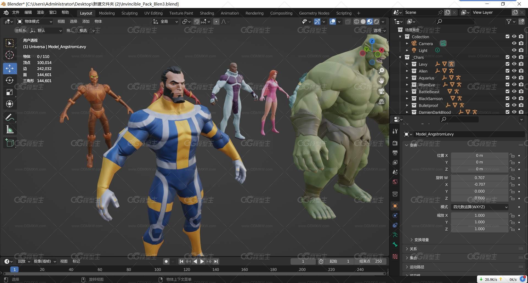Activate the 3D Cursor tool
Image resolution: width=528 pixels, height=283 pixels.
(x=10, y=55)
